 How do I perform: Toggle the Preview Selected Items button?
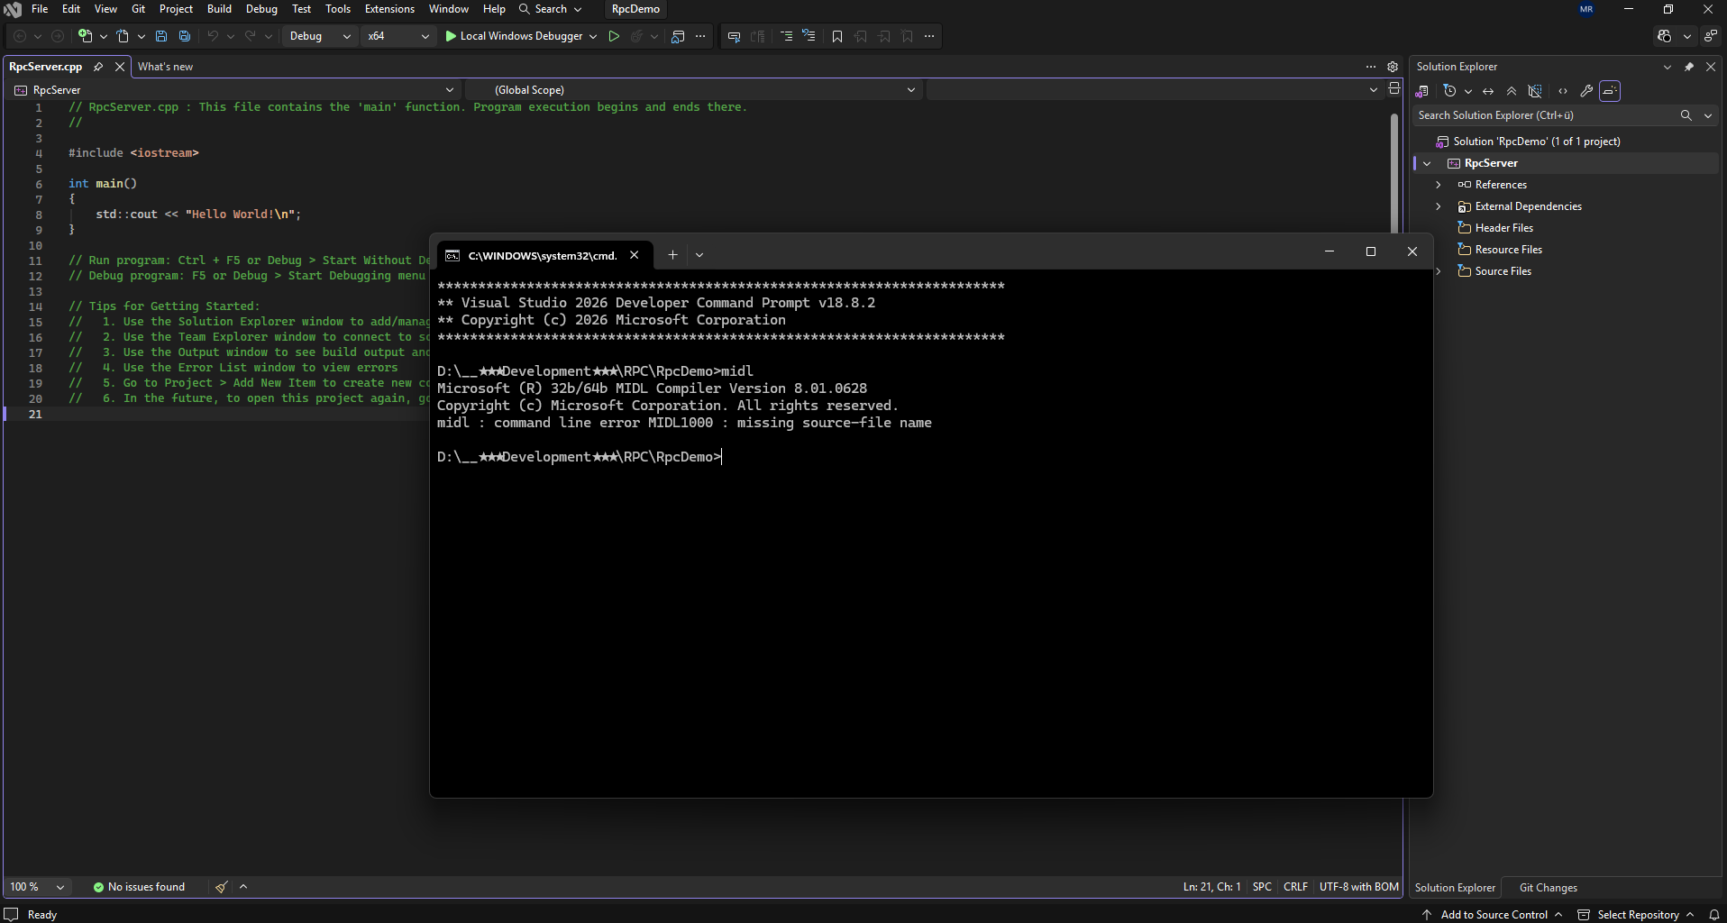click(x=1610, y=91)
